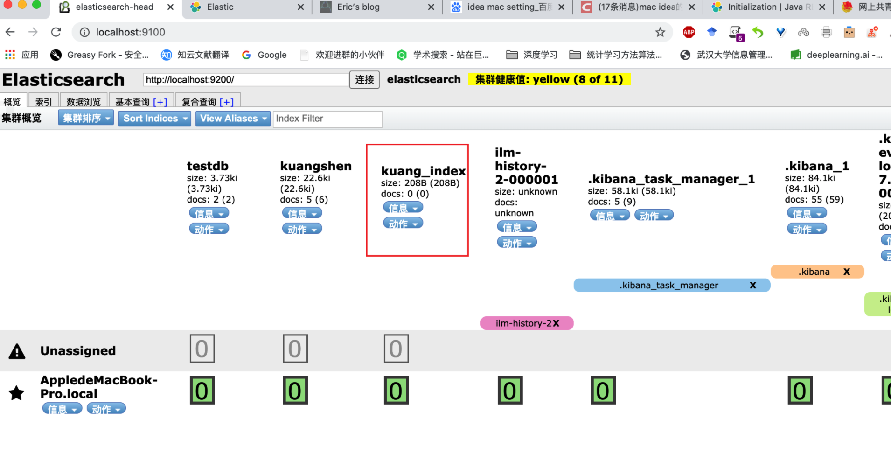The width and height of the screenshot is (891, 461).
Task: Click the http://localhost:9200/ URL field
Action: pos(246,80)
